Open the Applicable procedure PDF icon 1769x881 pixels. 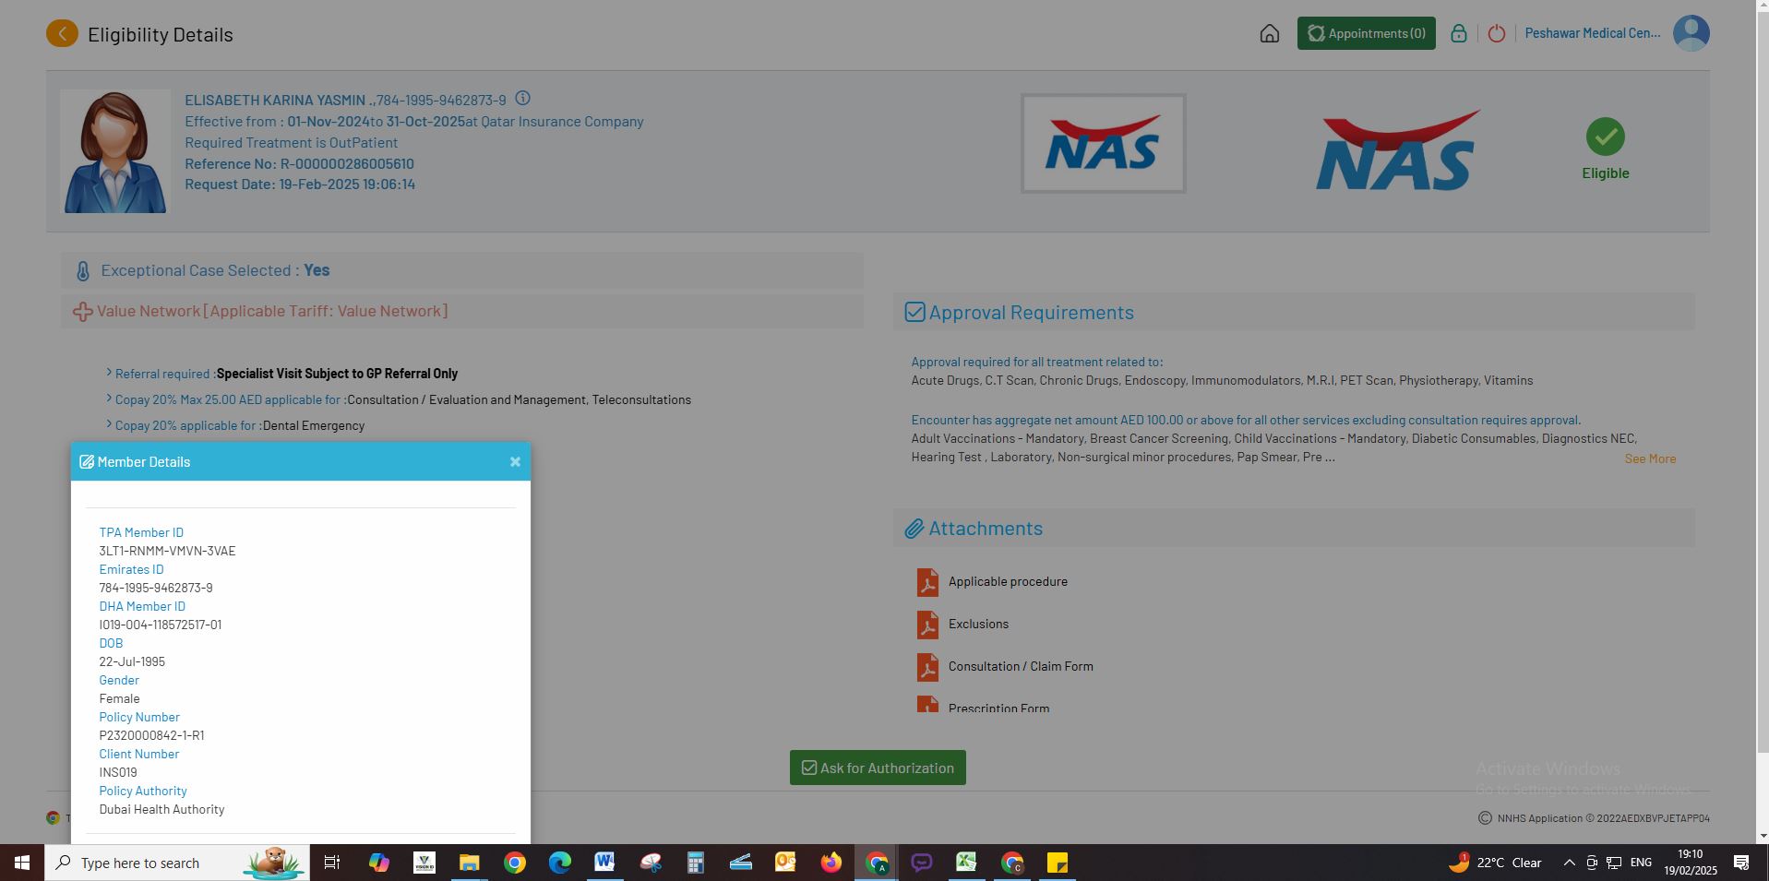(926, 582)
